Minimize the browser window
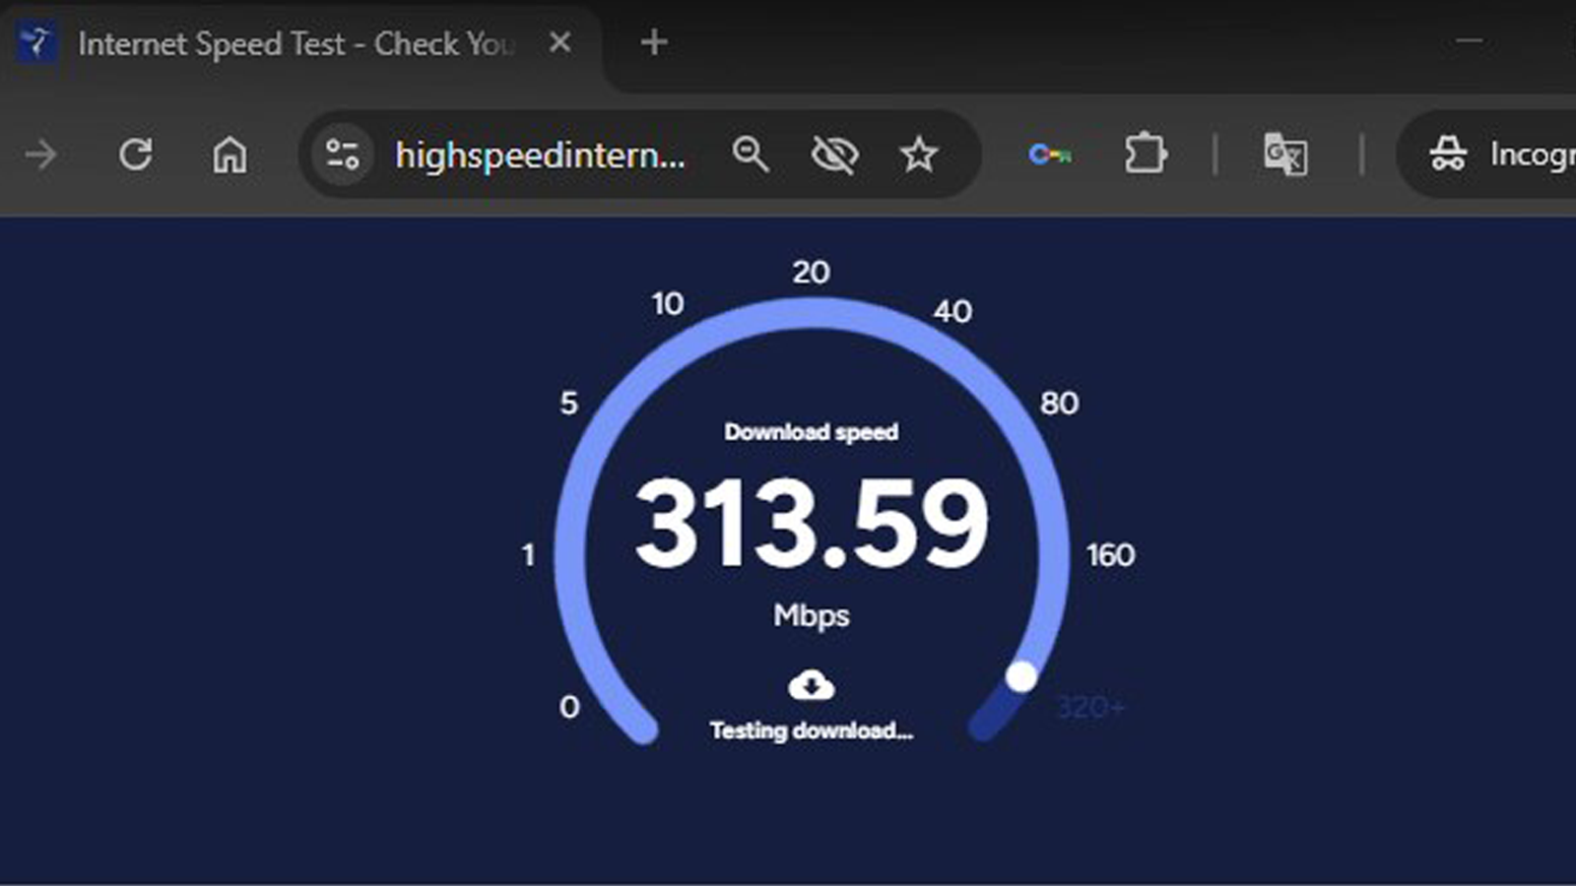 1470,41
